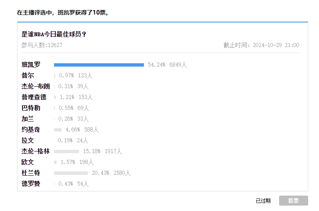Click the 杜兰特 20.43% progress bar

point(71,173)
